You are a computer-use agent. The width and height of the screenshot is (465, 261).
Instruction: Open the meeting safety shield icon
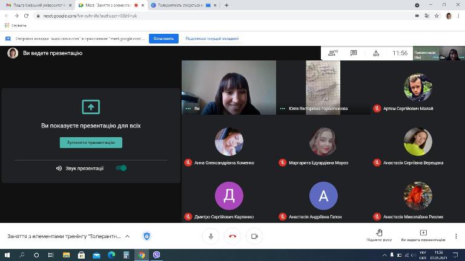pos(147,236)
